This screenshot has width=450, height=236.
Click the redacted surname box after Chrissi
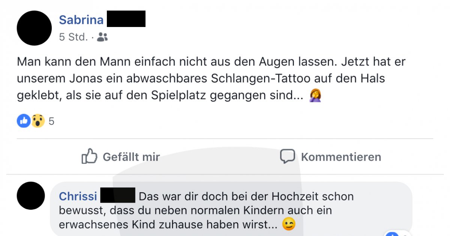click(x=118, y=196)
